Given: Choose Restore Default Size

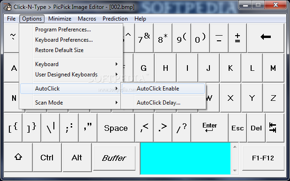Looking at the screenshot, I should [71, 50].
